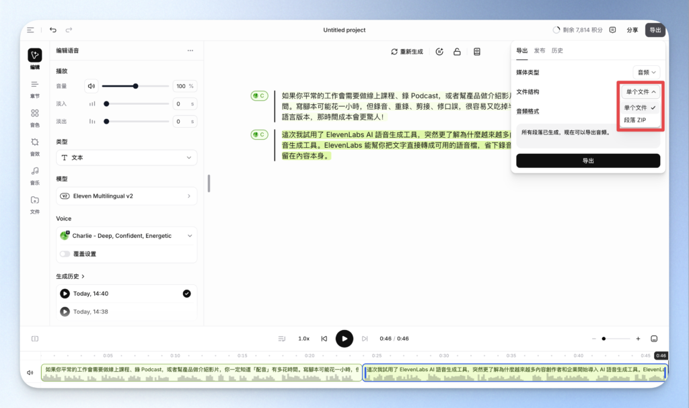The image size is (689, 408).
Task: Click the voice badge of the second paragraph
Action: (259, 134)
